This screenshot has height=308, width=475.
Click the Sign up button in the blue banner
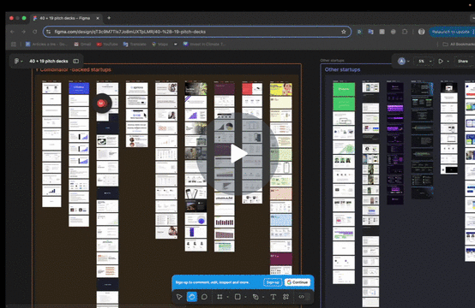click(x=273, y=282)
